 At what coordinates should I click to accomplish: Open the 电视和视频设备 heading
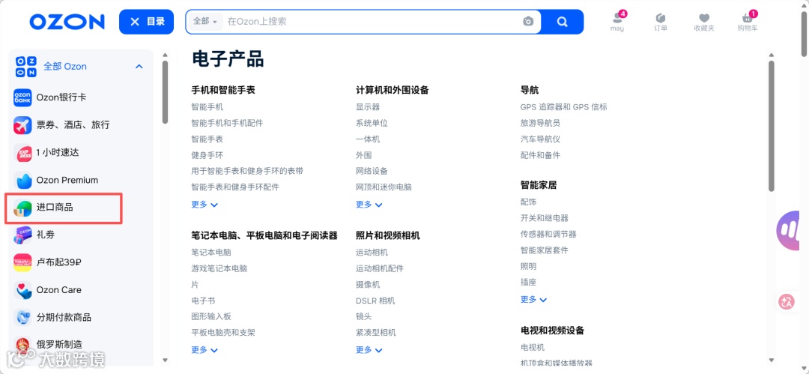(x=552, y=330)
